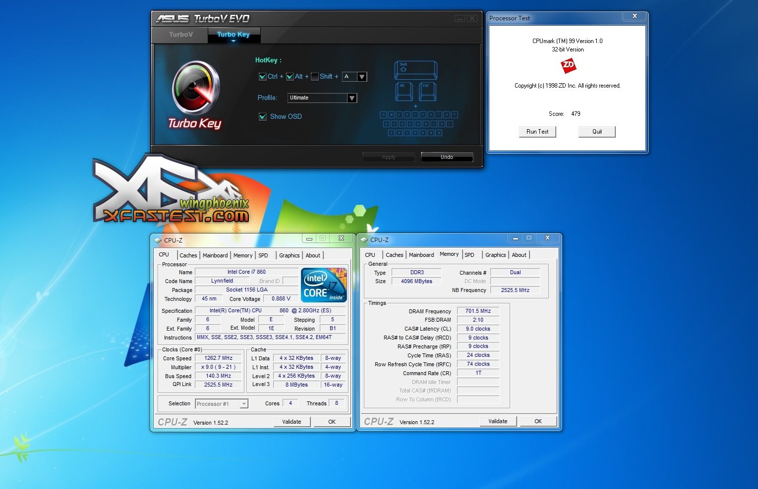Click the Alt key graphic in TurboV EVO
The width and height of the screenshot is (758, 489).
[x=404, y=92]
